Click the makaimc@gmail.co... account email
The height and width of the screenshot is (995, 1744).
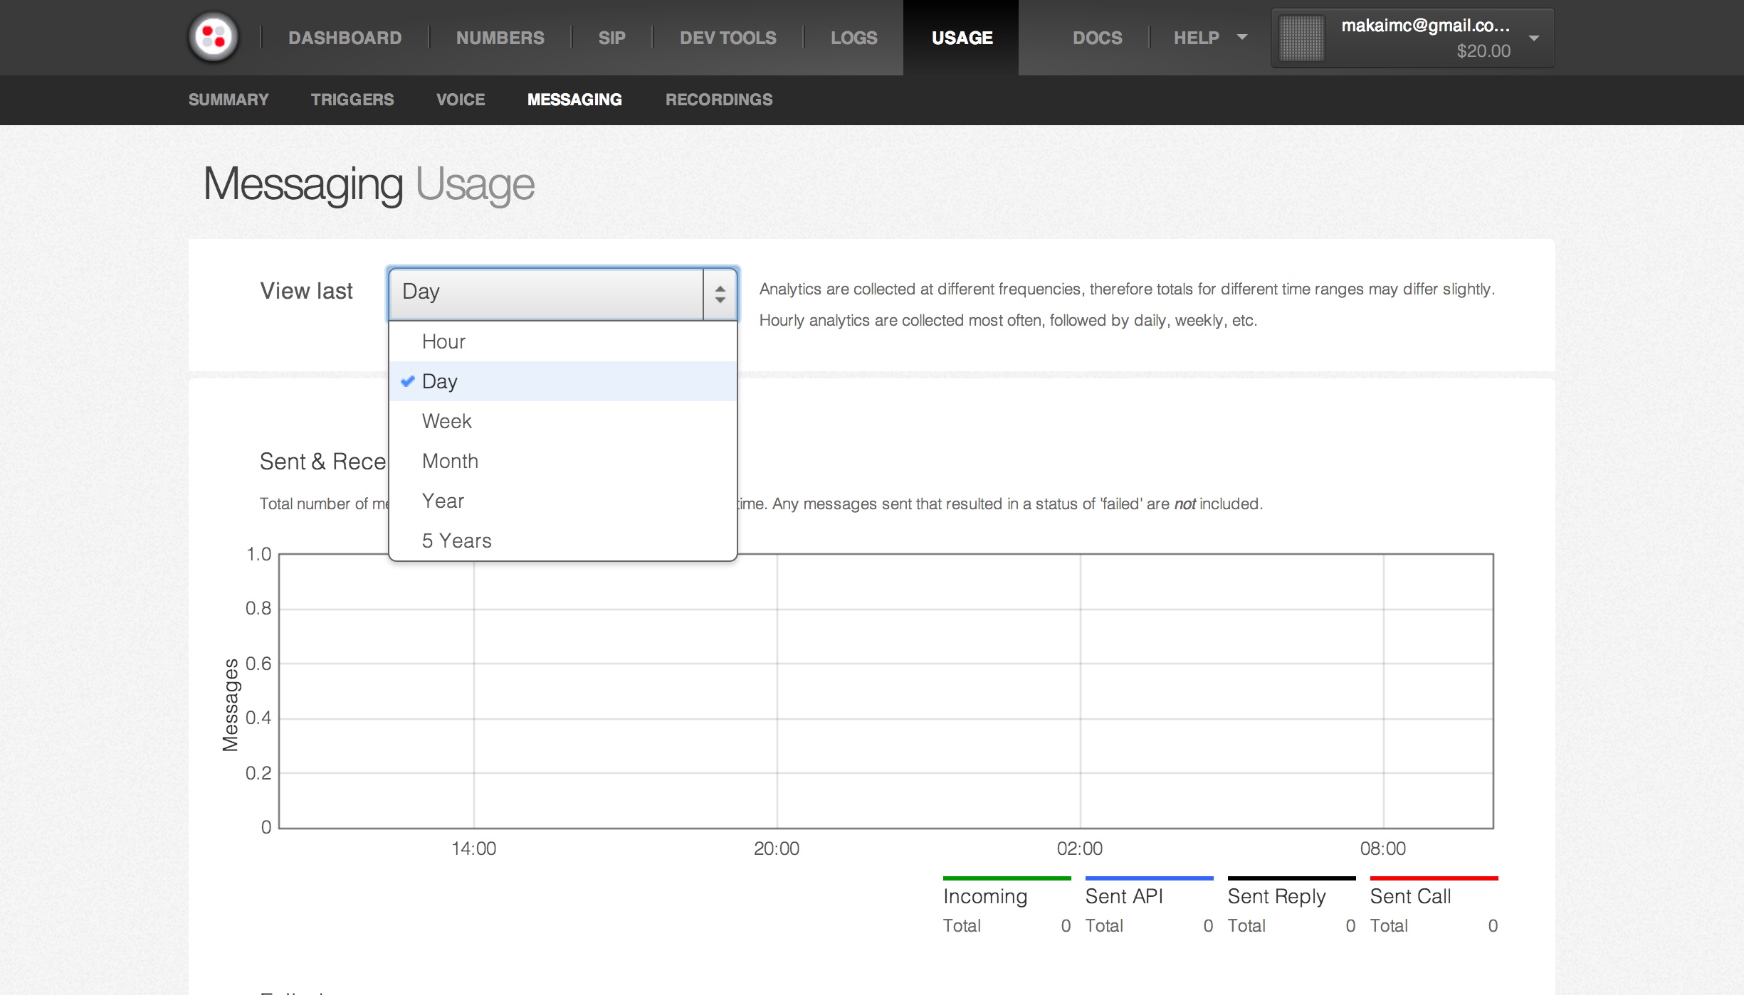tap(1426, 26)
